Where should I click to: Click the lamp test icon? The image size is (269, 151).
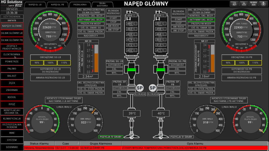coord(263,4)
